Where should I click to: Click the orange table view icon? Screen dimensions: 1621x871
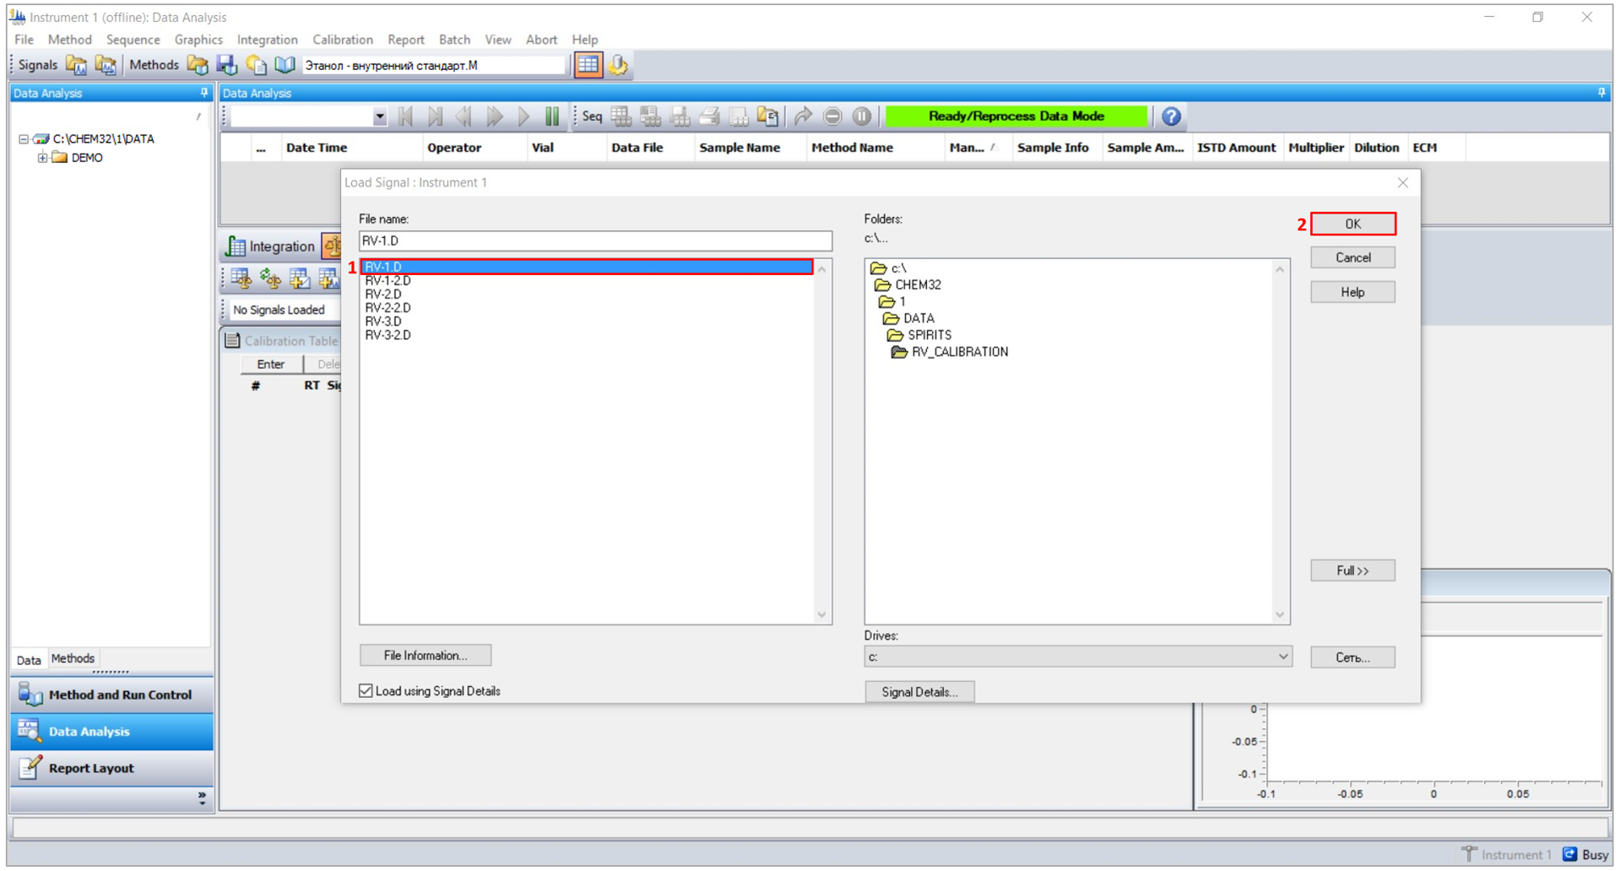pyautogui.click(x=588, y=65)
